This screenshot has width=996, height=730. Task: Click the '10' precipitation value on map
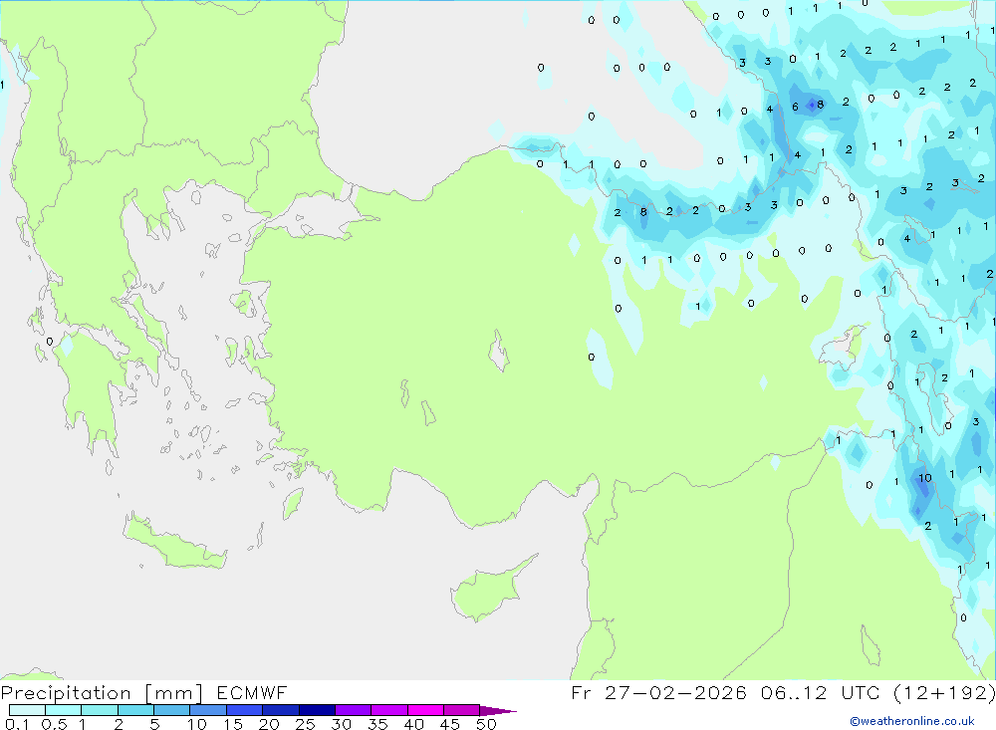(x=925, y=478)
